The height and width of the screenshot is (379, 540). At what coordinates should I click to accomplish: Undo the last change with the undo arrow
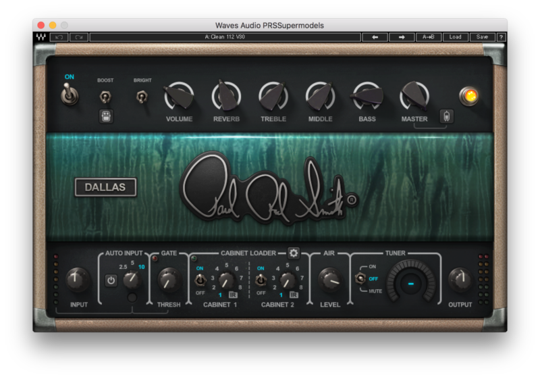click(59, 37)
